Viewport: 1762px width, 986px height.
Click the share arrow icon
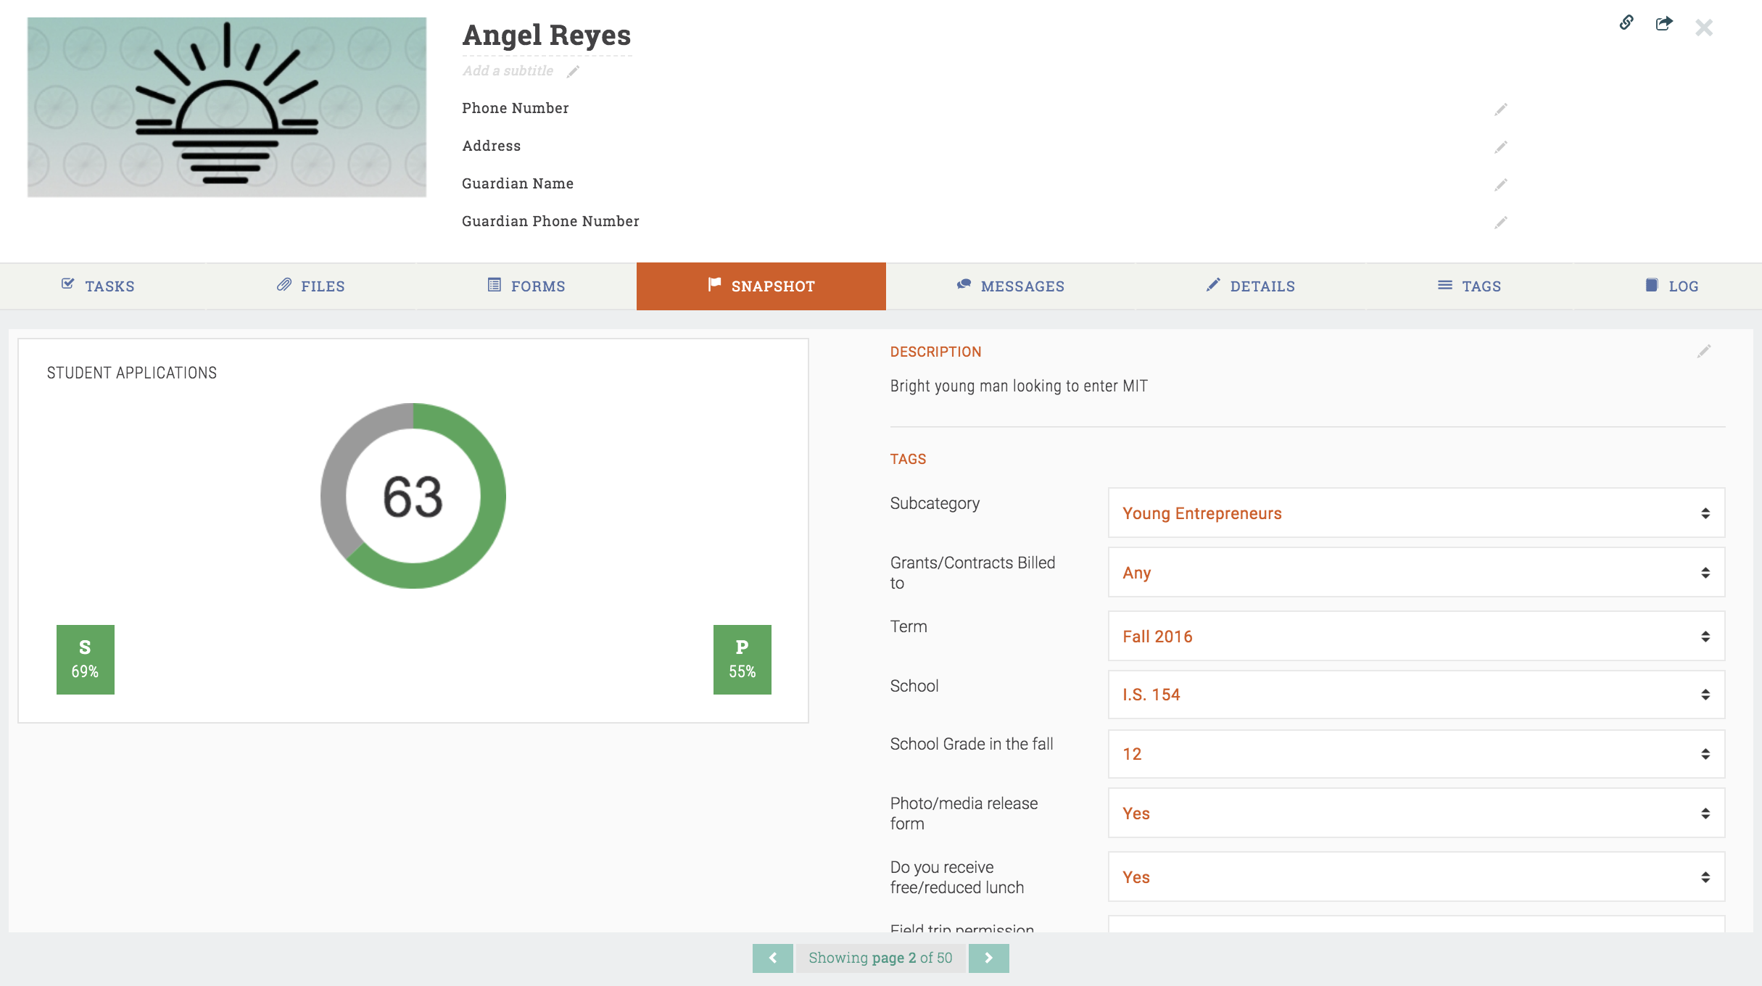click(x=1664, y=24)
